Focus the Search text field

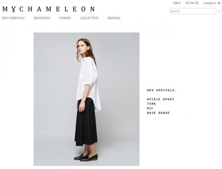[x=193, y=11]
